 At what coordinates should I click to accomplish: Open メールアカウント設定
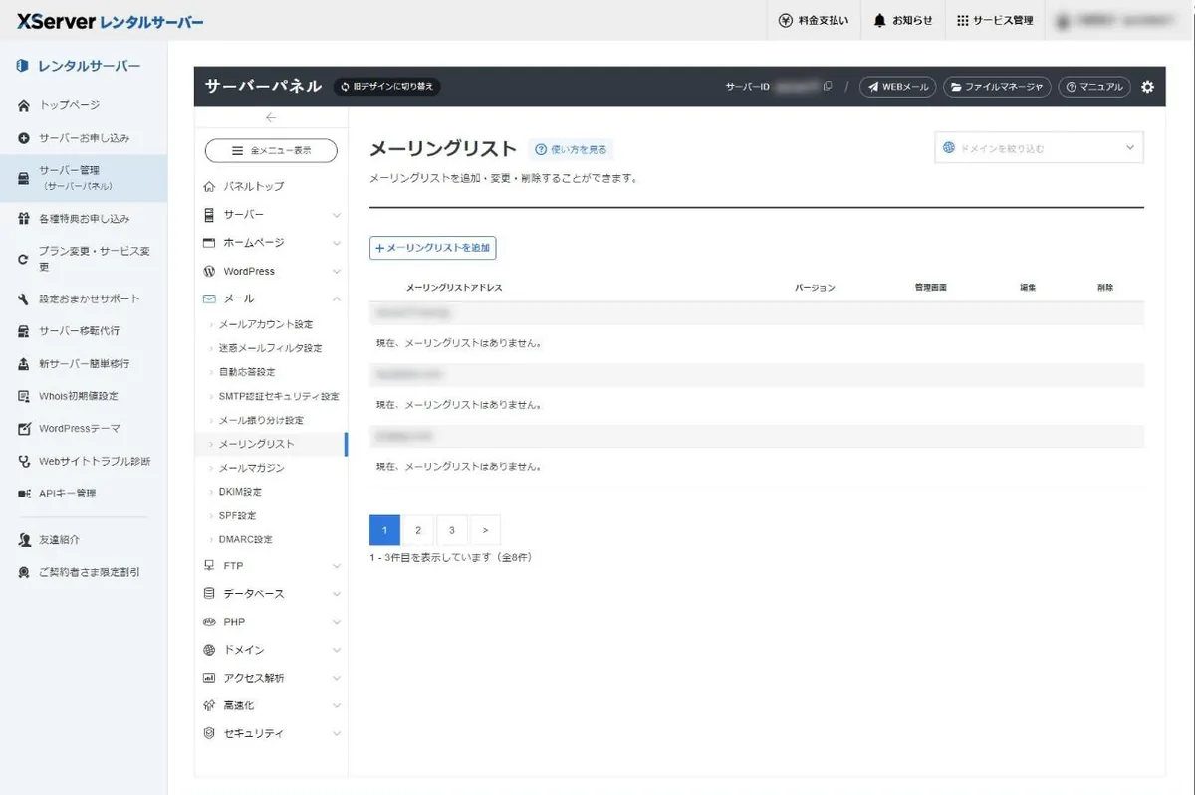(265, 324)
